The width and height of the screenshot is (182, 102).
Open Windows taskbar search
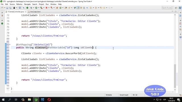10,99
